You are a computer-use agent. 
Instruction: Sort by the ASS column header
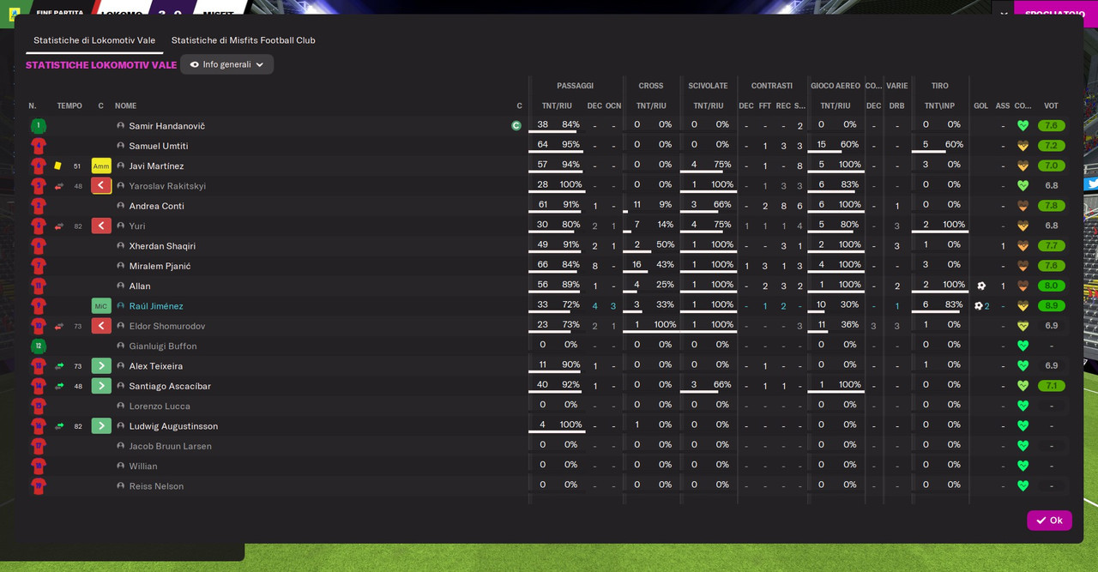coord(1003,106)
